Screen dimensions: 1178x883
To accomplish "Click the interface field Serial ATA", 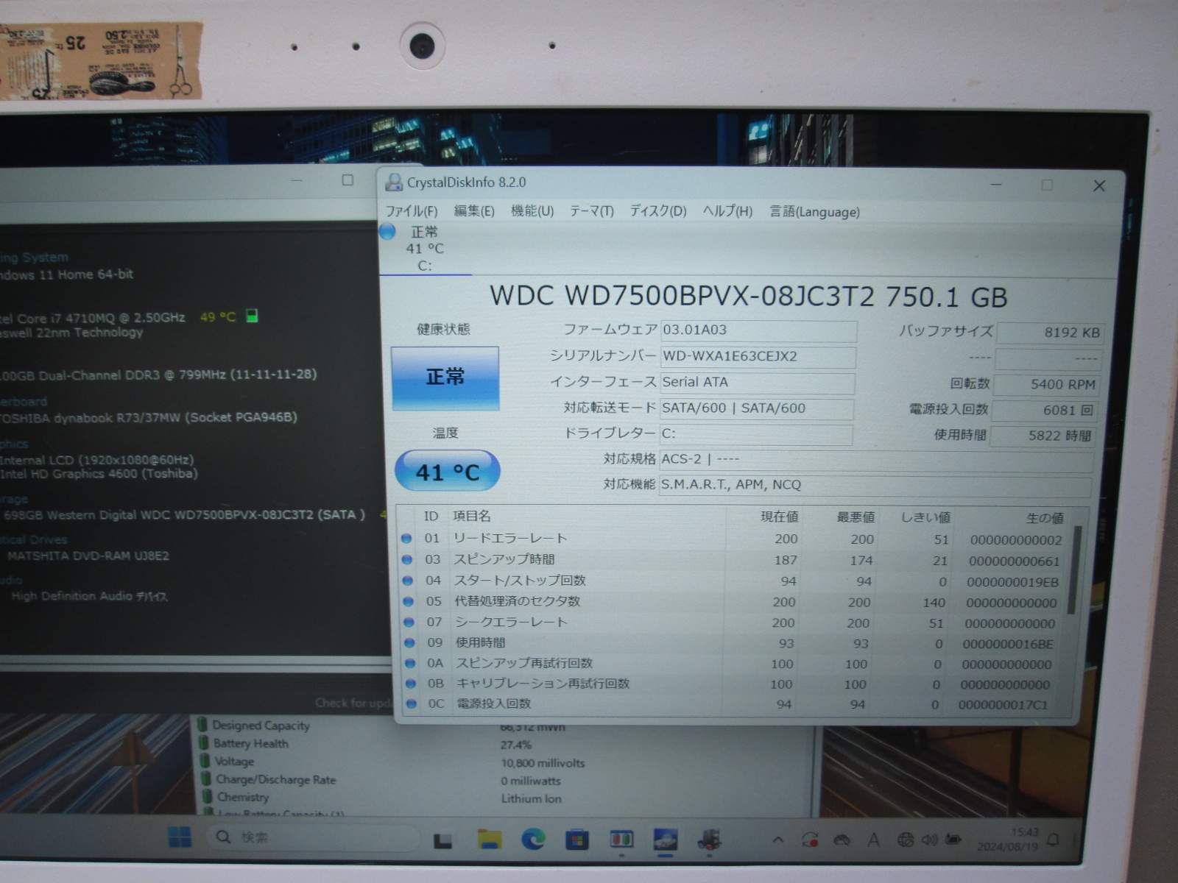I will pyautogui.click(x=758, y=383).
